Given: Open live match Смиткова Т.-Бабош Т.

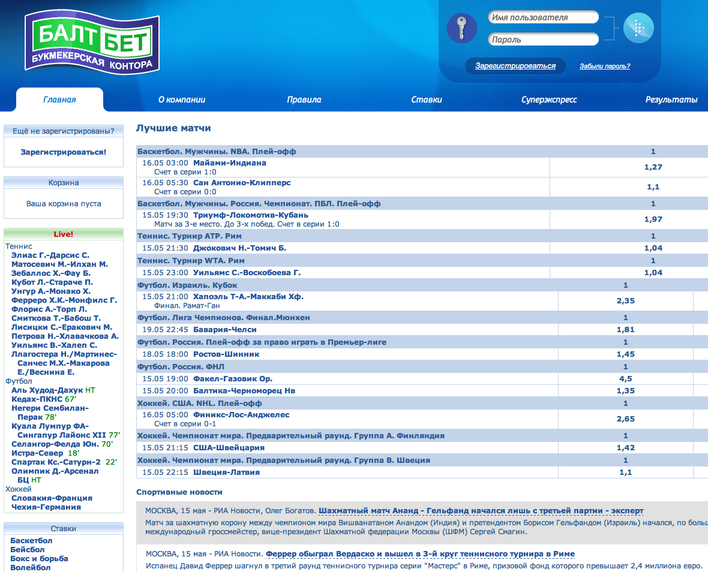Looking at the screenshot, I should pyautogui.click(x=56, y=318).
